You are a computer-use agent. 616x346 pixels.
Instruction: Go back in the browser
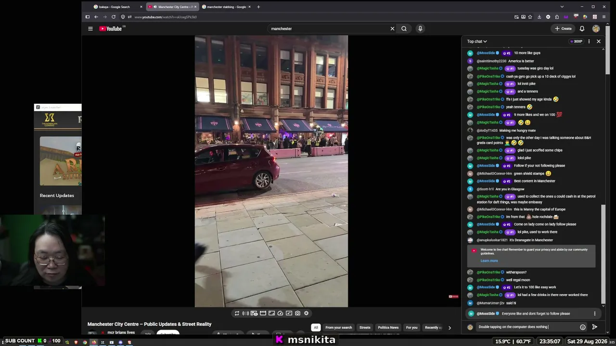point(96,17)
